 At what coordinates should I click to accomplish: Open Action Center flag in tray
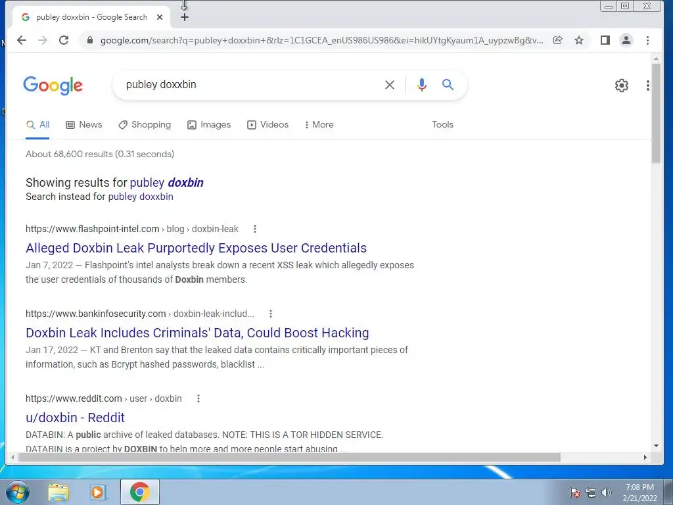tap(575, 493)
